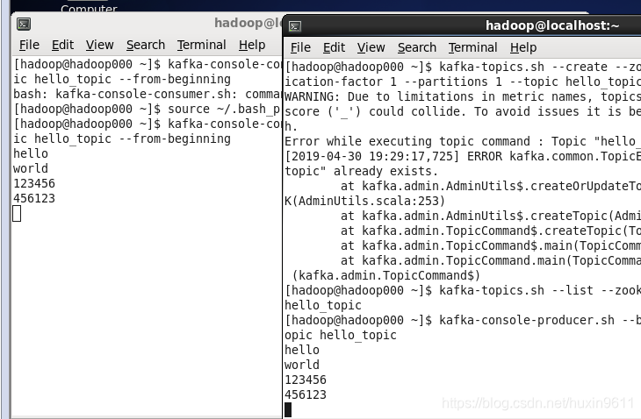The image size is (641, 419).
Task: Click the terminal icon in the left window title bar
Action: point(24,24)
